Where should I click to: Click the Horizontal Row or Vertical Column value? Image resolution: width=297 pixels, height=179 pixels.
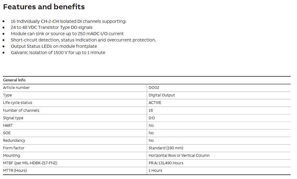tap(179, 156)
